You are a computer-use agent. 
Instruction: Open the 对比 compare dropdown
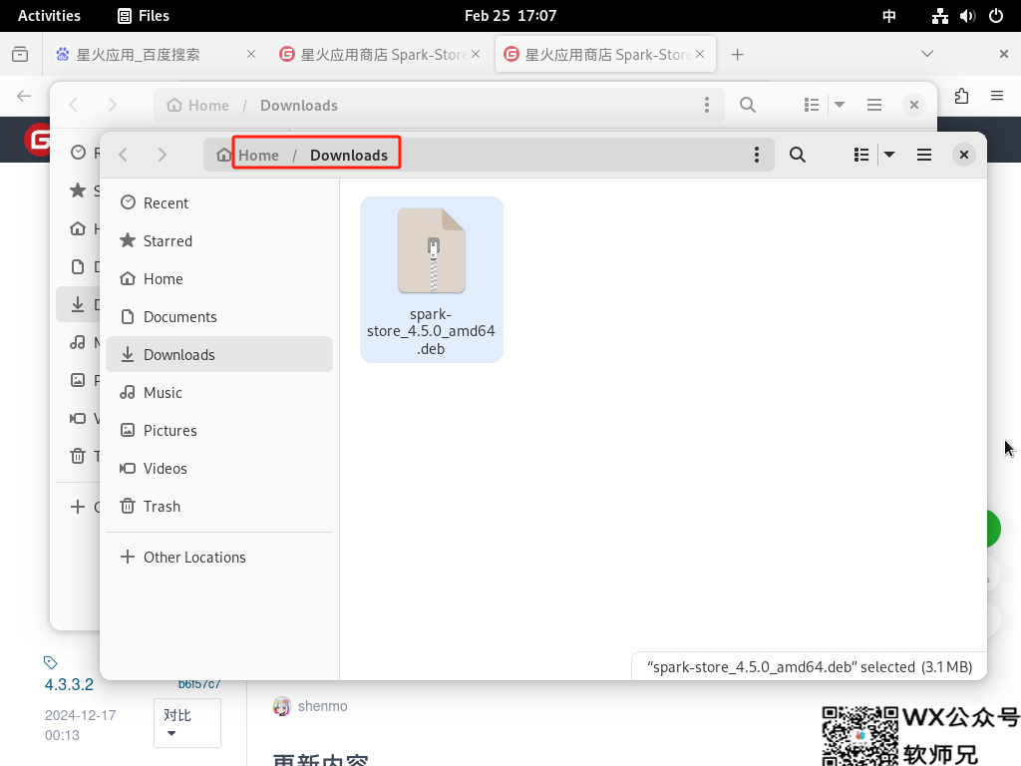point(186,723)
